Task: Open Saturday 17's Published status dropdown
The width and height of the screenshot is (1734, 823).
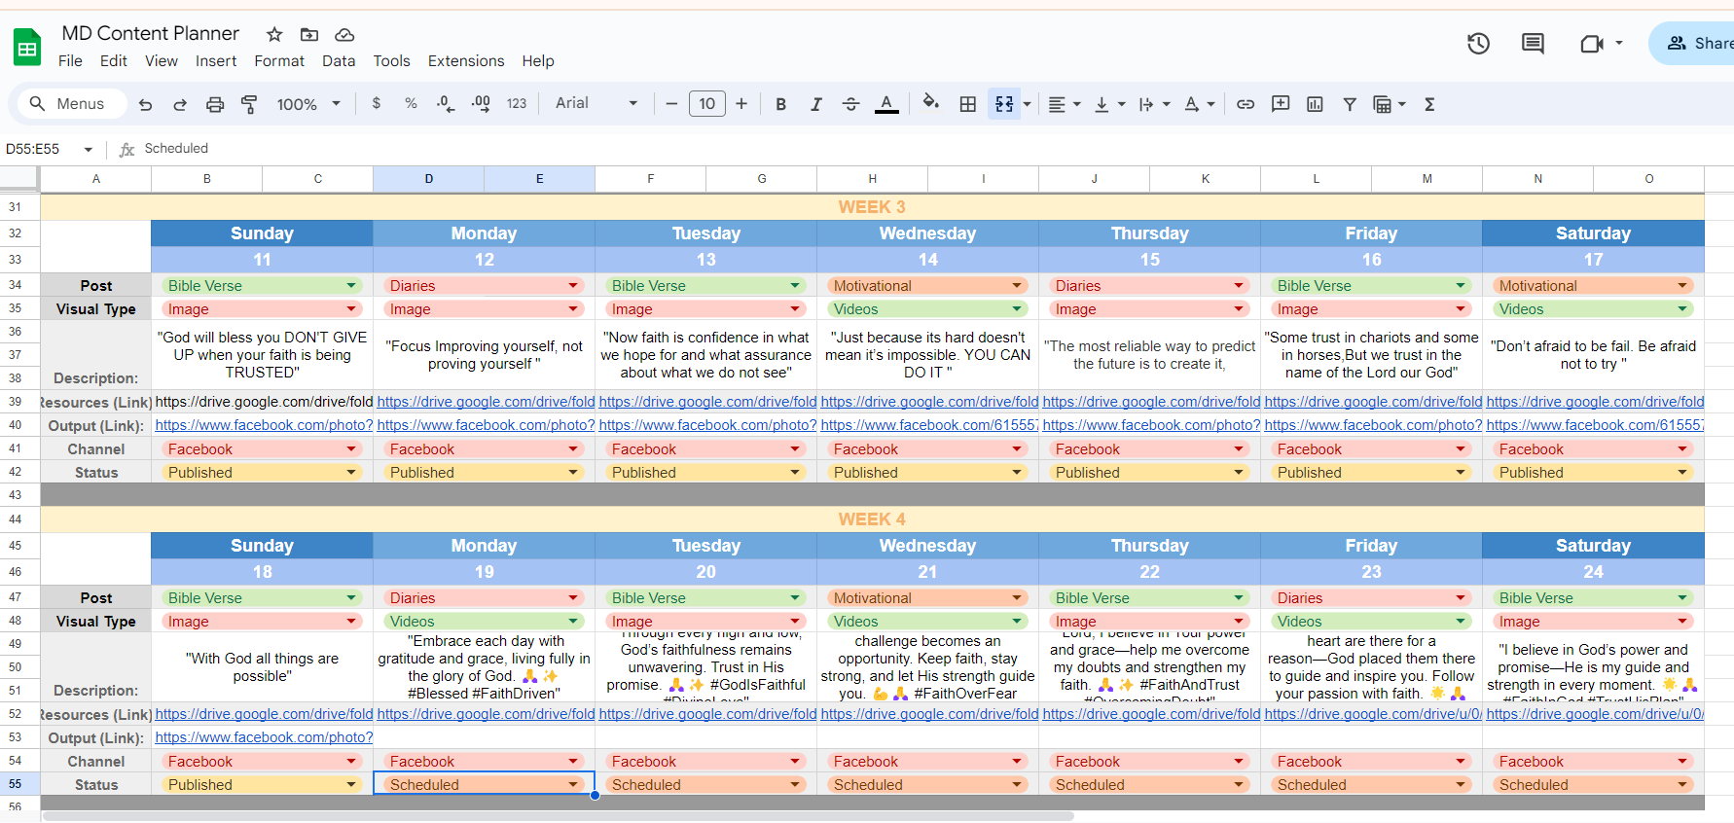Action: coord(1682,473)
